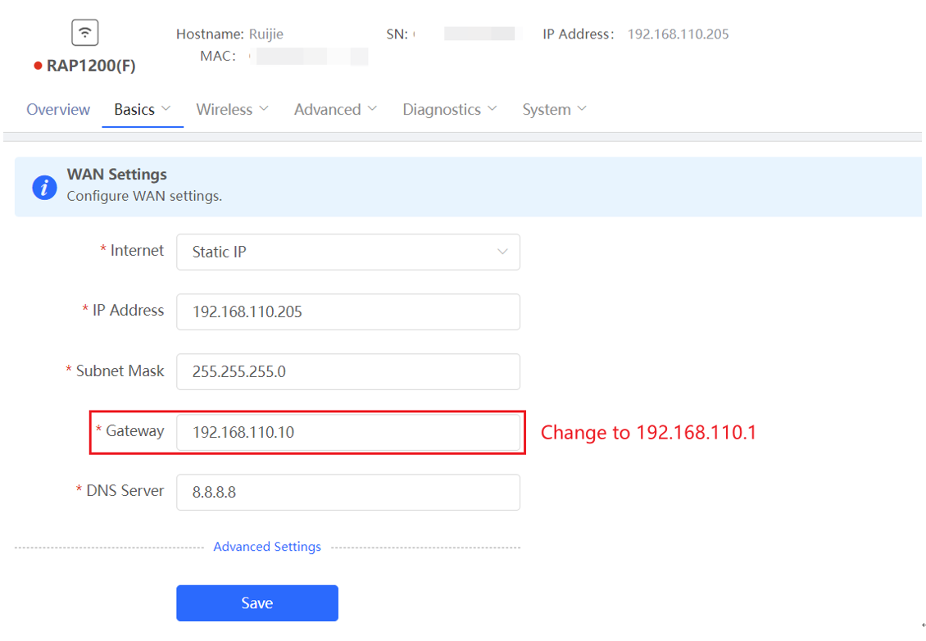The image size is (926, 641).
Task: Click the Hostname value Ruijie
Action: 266,34
